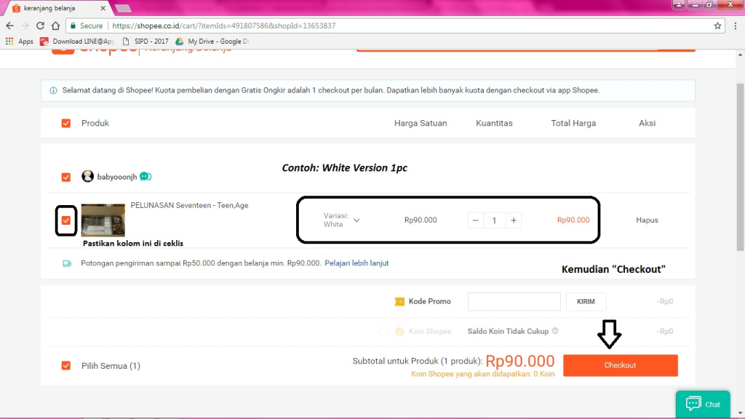The width and height of the screenshot is (745, 419).
Task: Click the Saldo Koin Tidak Cukup text
Action: pyautogui.click(x=508, y=331)
